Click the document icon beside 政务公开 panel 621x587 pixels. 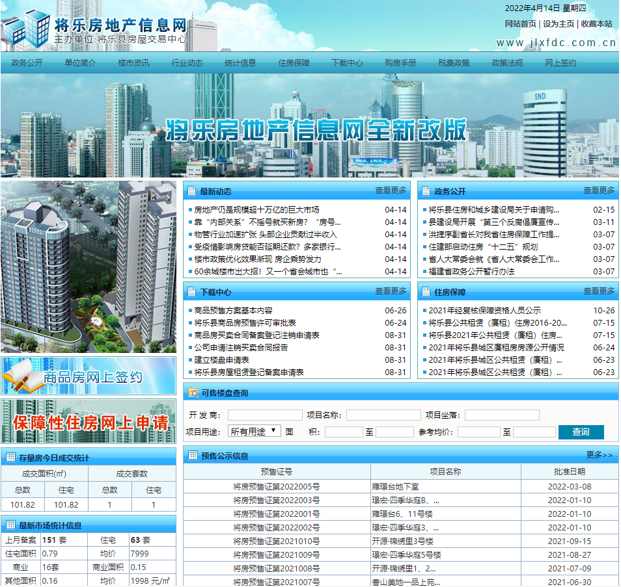tap(426, 191)
